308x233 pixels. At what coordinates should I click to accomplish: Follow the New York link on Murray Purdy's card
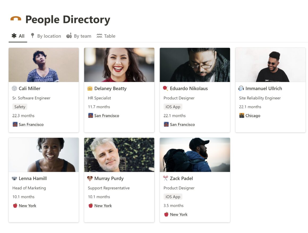pos(103,205)
